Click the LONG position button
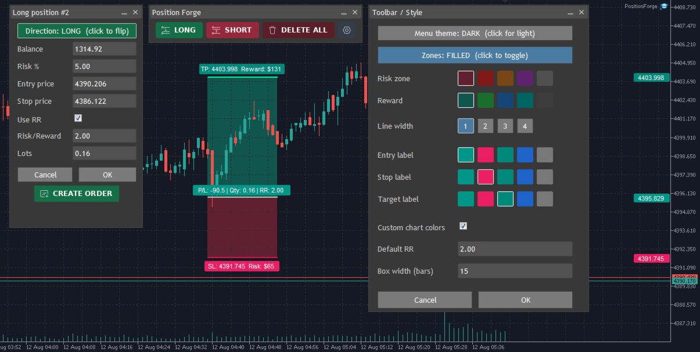The height and width of the screenshot is (352, 700). 179,30
